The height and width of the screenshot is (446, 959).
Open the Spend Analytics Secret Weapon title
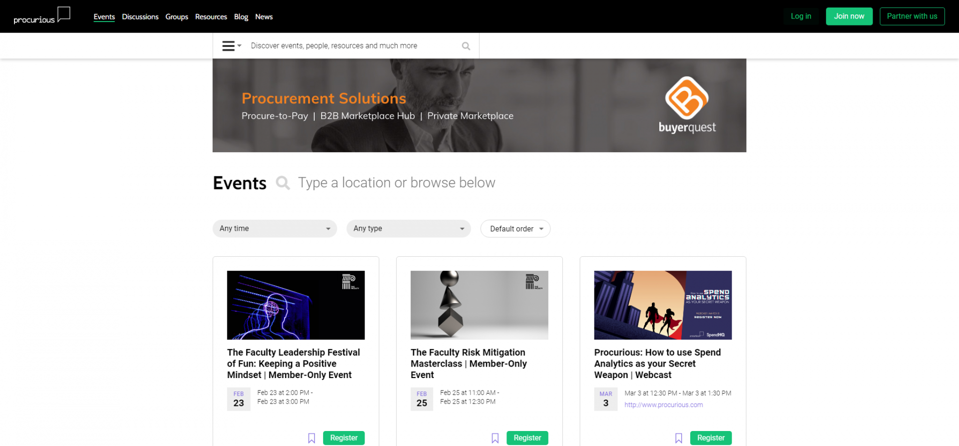coord(658,364)
